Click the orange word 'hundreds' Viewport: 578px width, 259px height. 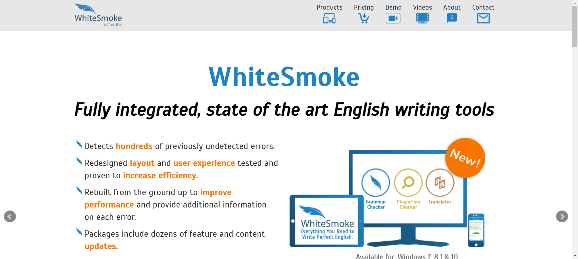134,146
